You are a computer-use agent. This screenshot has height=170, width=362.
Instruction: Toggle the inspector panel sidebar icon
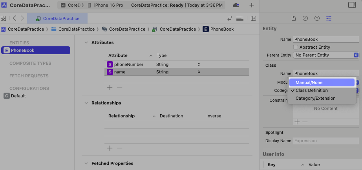click(x=352, y=5)
